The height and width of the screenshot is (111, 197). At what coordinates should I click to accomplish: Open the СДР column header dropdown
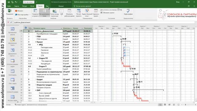coord(31,28)
